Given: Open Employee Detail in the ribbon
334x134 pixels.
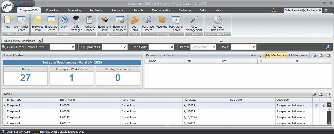Looking at the screenshot, I should coord(37,23).
